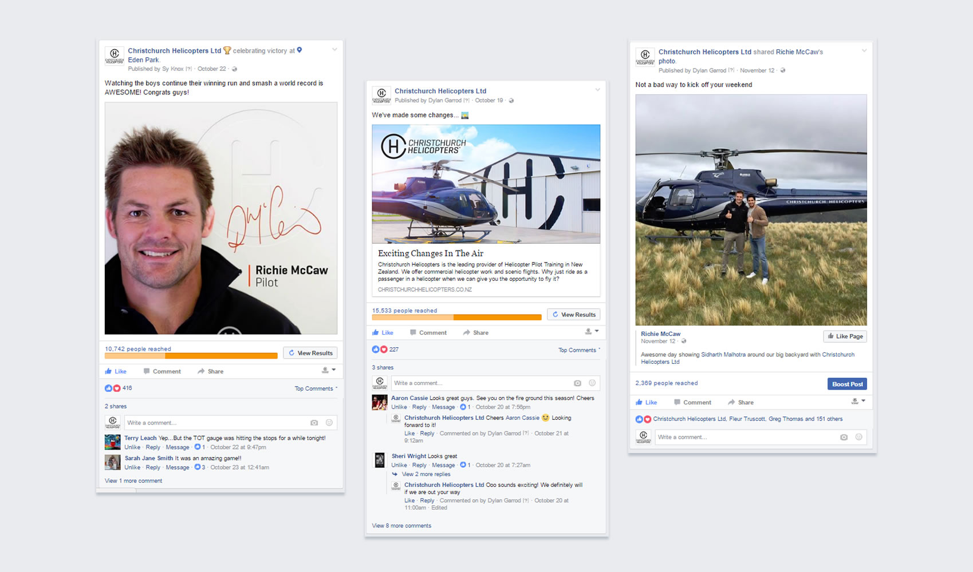Open photo of two men by helicopter
Image resolution: width=973 pixels, height=572 pixels.
tap(751, 210)
